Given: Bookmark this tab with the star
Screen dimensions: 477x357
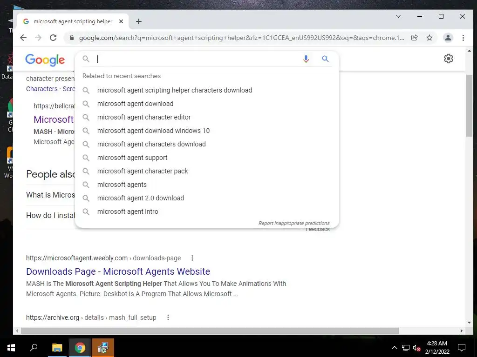Looking at the screenshot, I should (x=429, y=38).
